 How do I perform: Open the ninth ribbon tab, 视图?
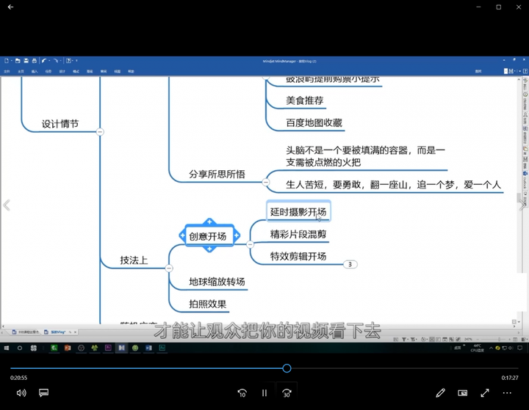(x=117, y=71)
